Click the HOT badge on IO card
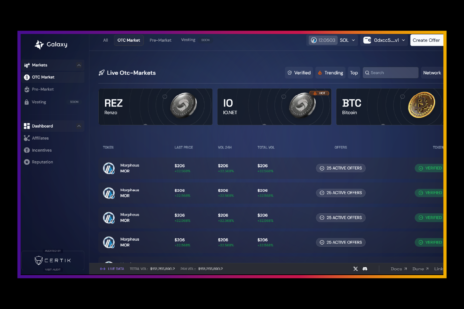Image resolution: width=464 pixels, height=309 pixels. (319, 93)
